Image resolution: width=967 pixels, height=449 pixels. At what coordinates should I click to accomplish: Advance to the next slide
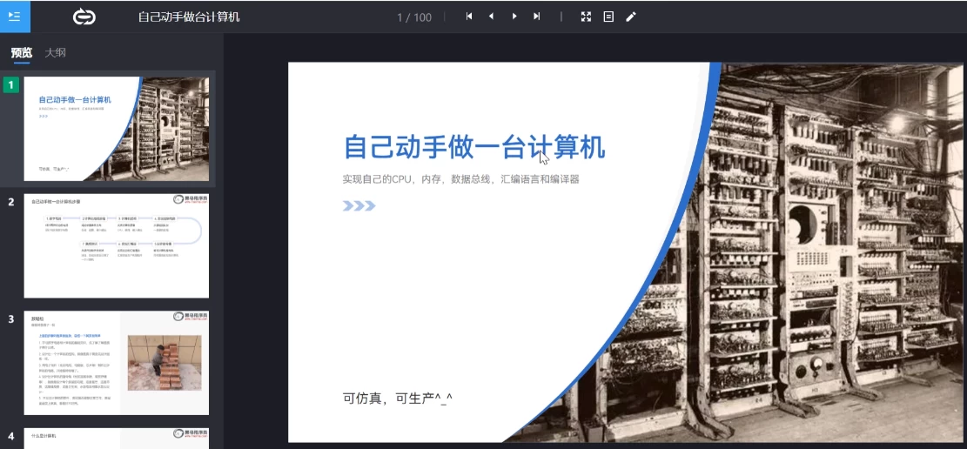click(514, 17)
